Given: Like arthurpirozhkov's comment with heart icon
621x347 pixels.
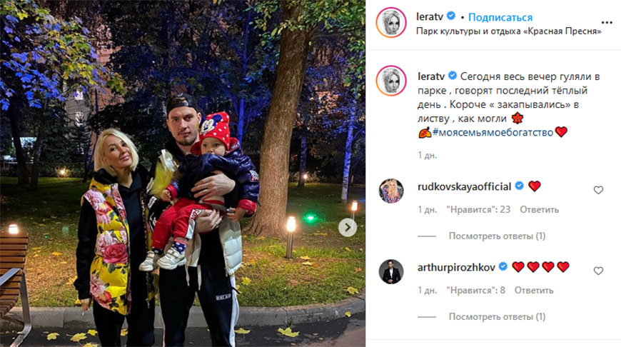Looking at the screenshot, I should pyautogui.click(x=598, y=271).
